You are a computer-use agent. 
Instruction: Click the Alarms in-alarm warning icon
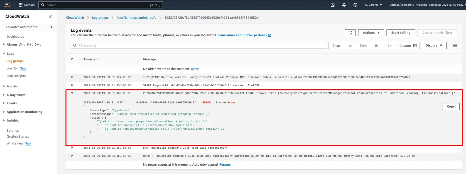coord(21,44)
